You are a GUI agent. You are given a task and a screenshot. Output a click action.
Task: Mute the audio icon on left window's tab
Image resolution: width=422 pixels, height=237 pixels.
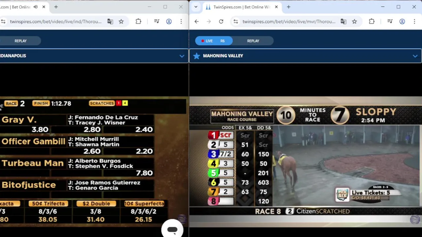click(x=35, y=7)
